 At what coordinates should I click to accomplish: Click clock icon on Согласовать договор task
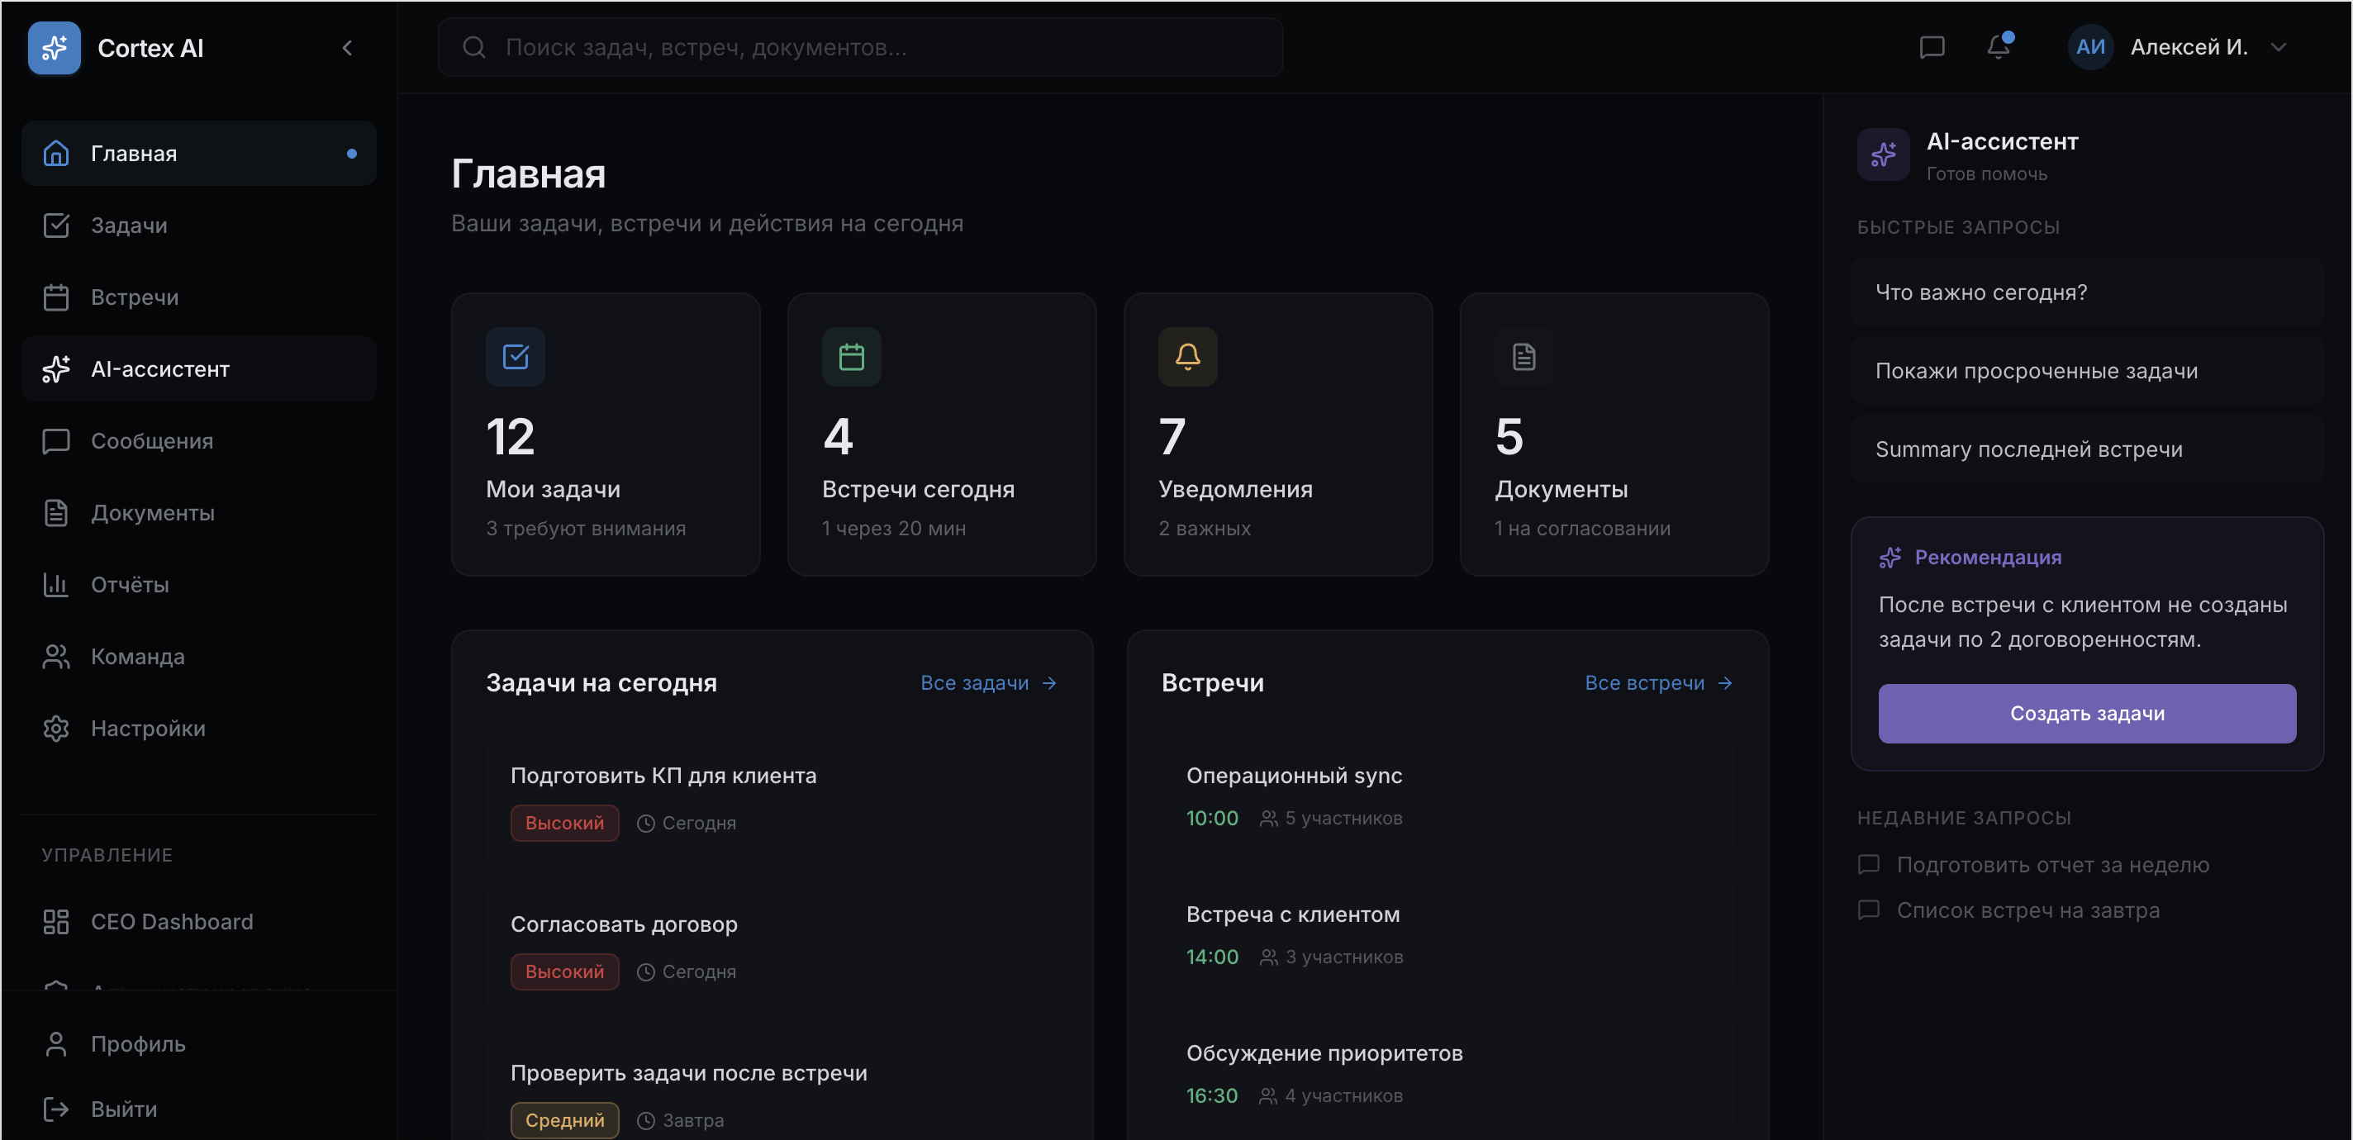tap(646, 972)
